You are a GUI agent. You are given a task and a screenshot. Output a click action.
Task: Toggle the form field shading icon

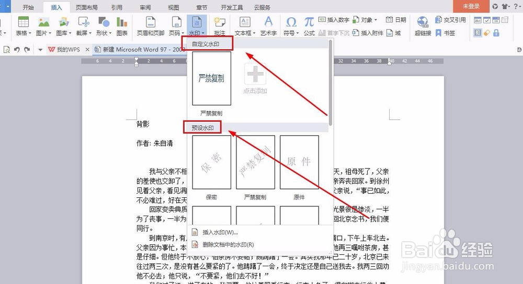click(x=477, y=32)
